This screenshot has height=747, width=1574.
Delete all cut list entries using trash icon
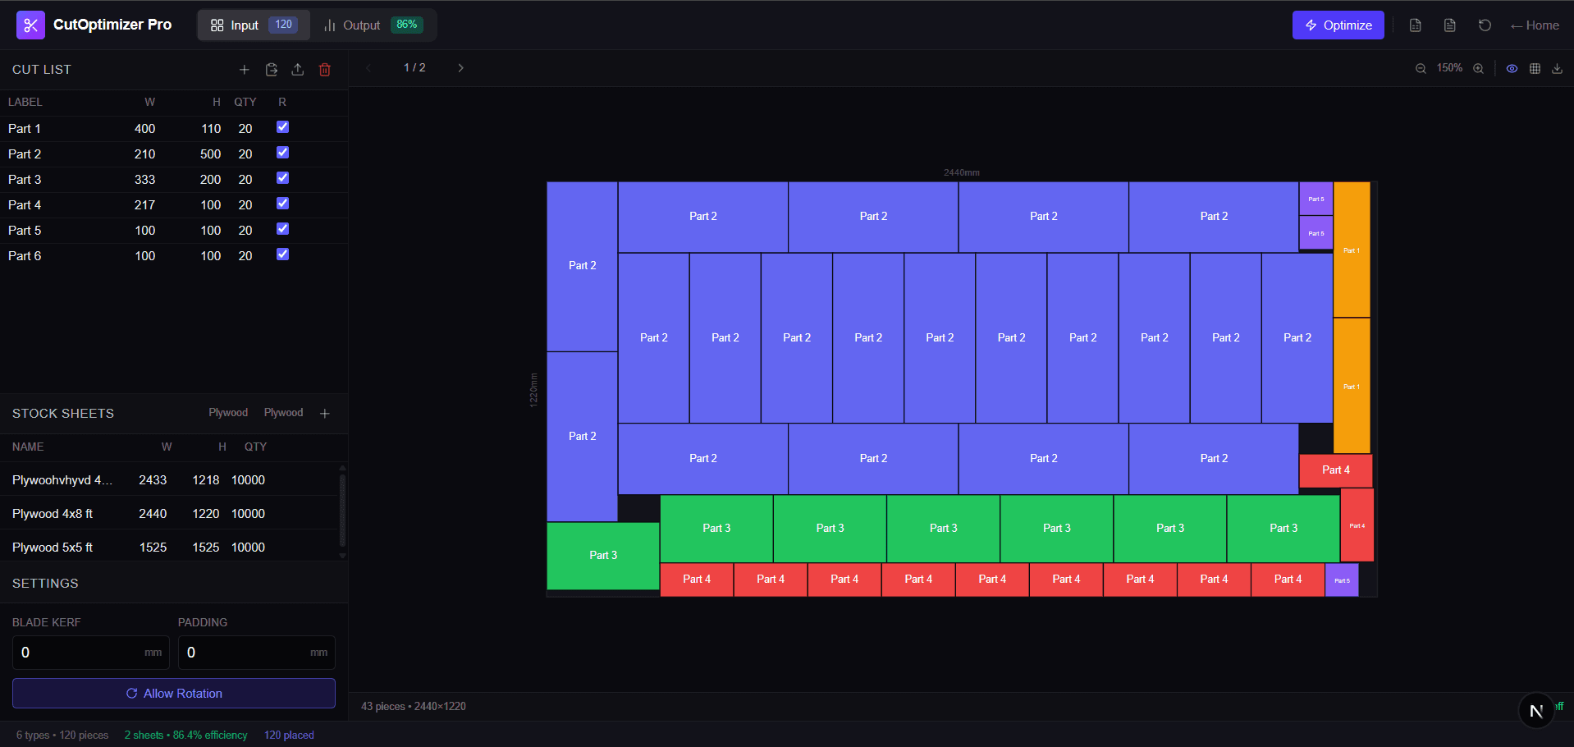[x=324, y=70]
